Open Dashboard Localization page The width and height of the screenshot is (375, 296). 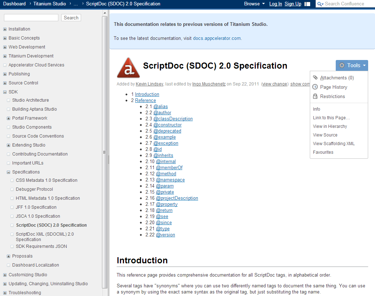35,265
